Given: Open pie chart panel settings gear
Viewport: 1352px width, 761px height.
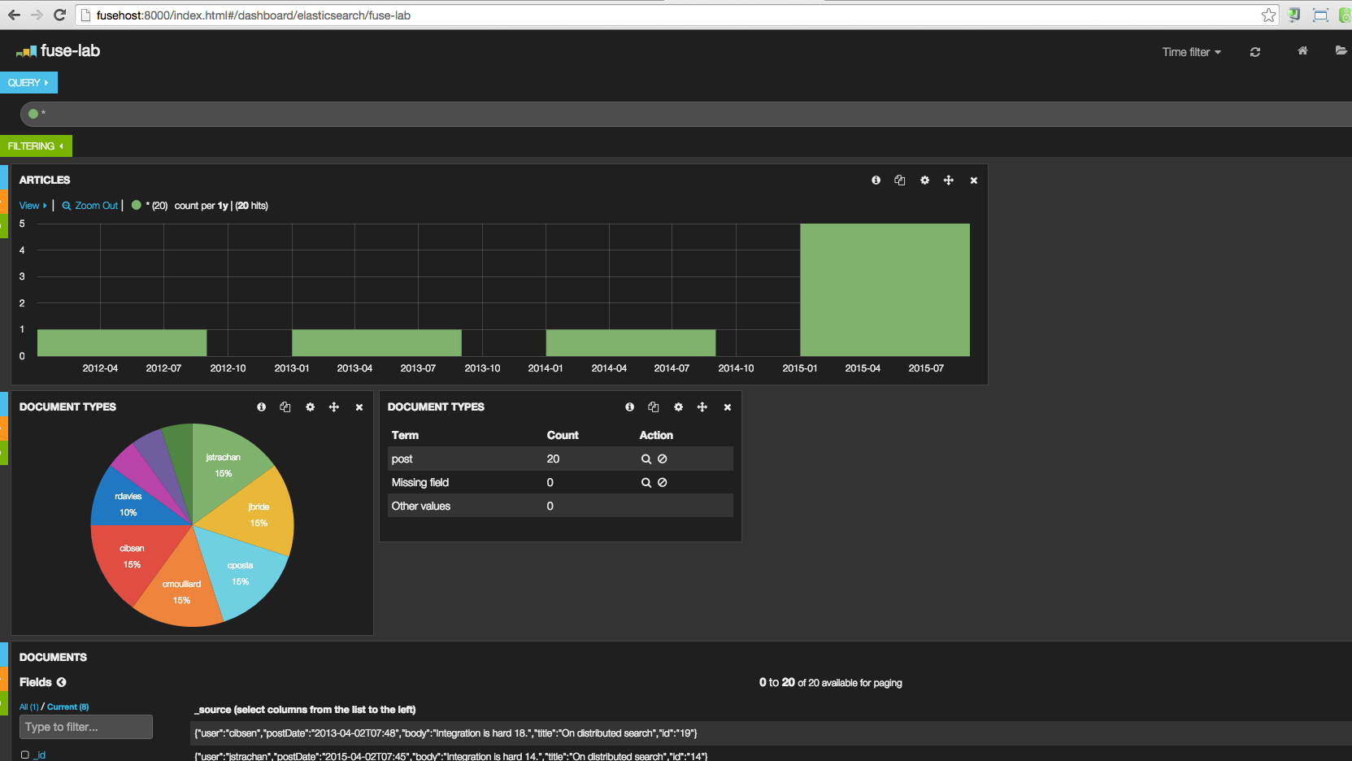Looking at the screenshot, I should click(310, 407).
